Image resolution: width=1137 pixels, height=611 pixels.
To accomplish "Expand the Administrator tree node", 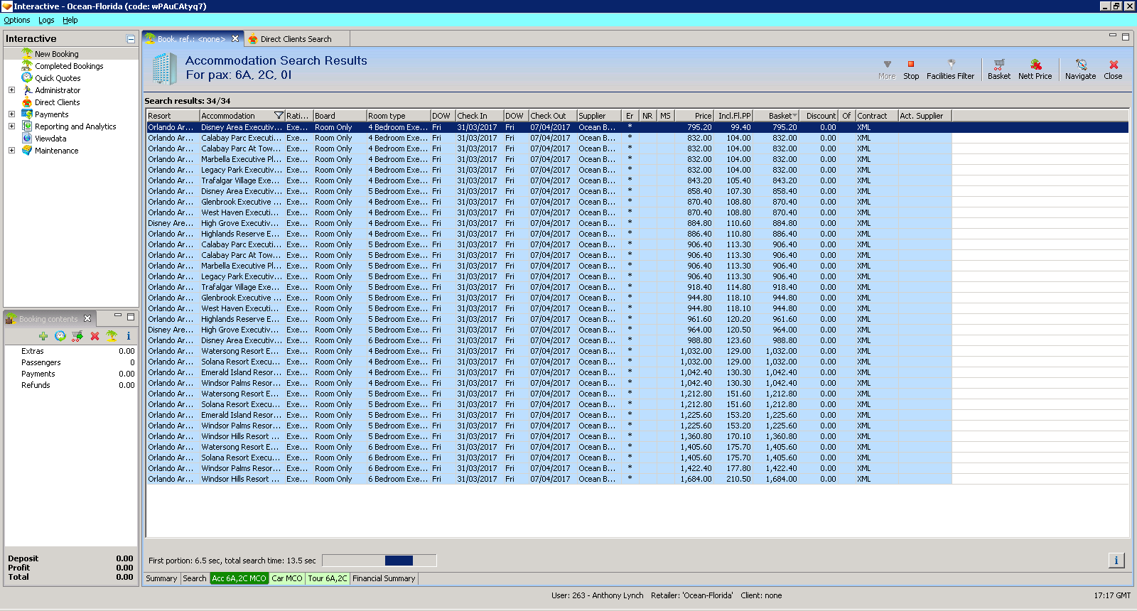I will click(x=11, y=90).
